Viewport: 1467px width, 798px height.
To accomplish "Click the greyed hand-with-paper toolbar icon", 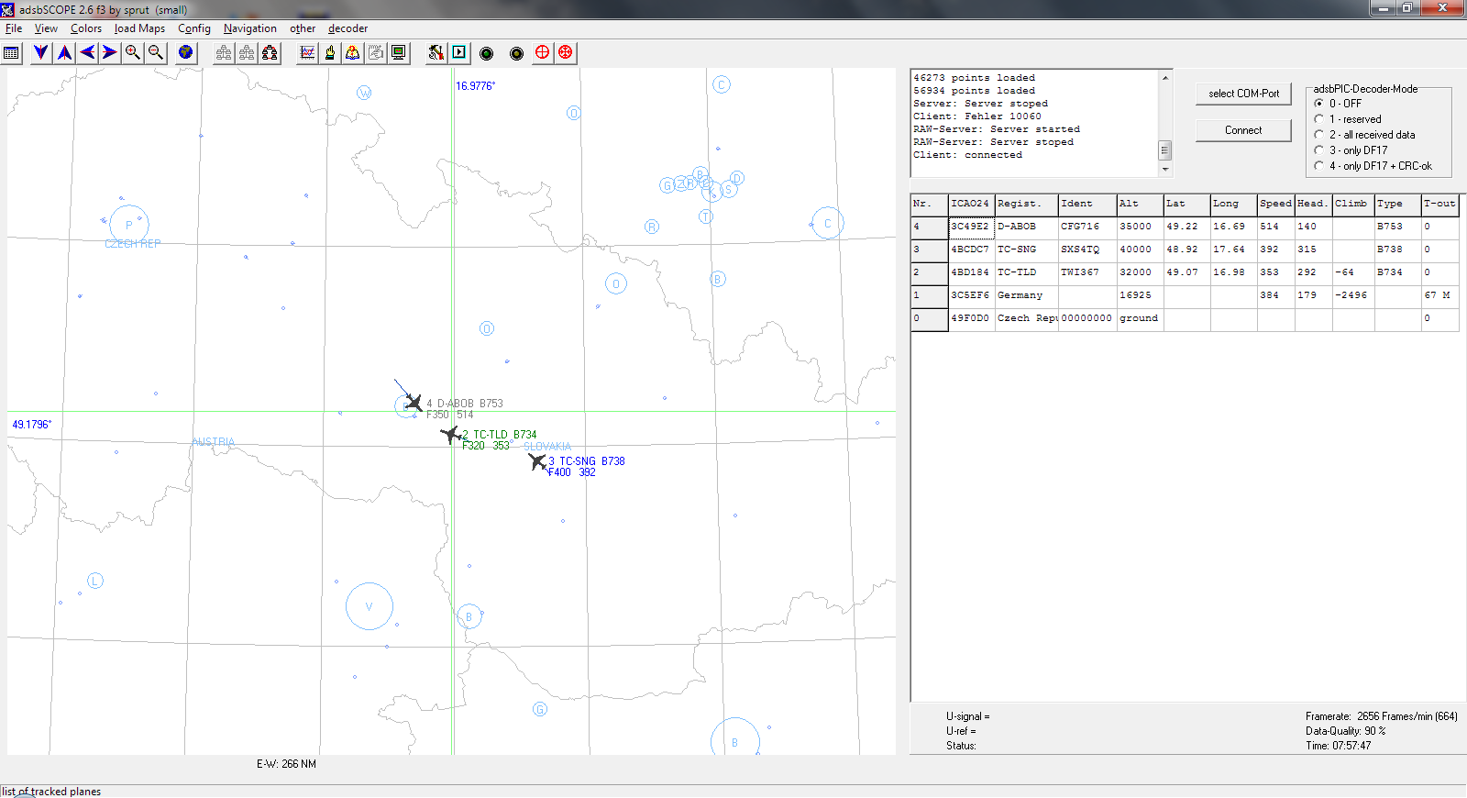I will [376, 53].
